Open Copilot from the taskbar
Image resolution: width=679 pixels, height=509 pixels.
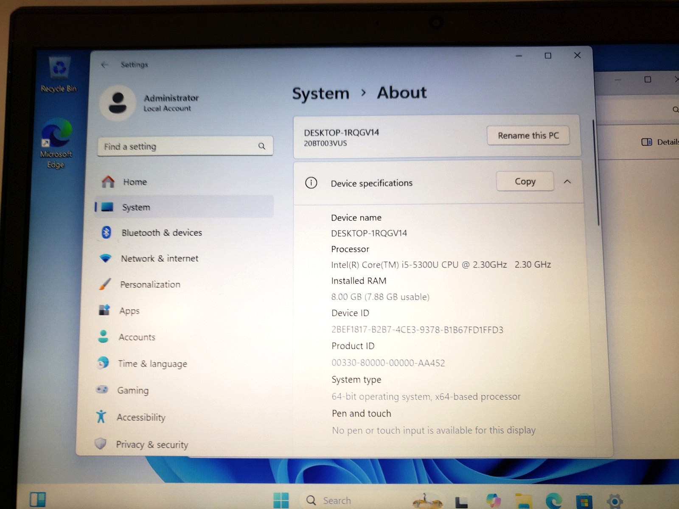494,501
